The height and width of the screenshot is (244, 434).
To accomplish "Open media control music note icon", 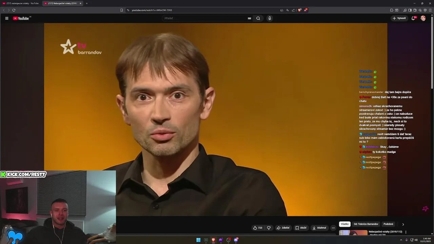I will (405, 10).
